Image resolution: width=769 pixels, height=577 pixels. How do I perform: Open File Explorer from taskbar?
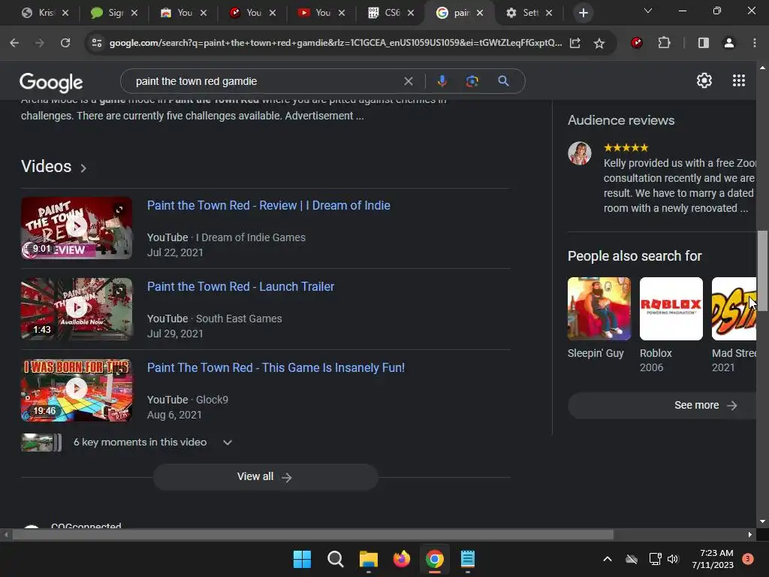(368, 559)
